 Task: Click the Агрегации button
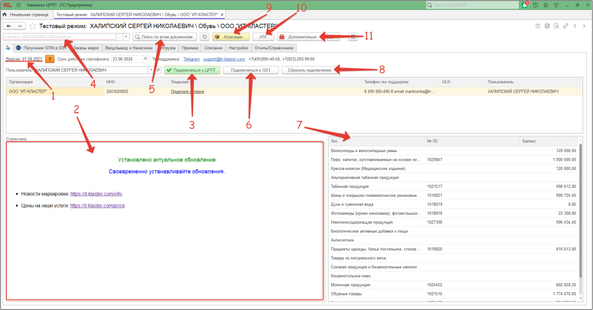(230, 36)
